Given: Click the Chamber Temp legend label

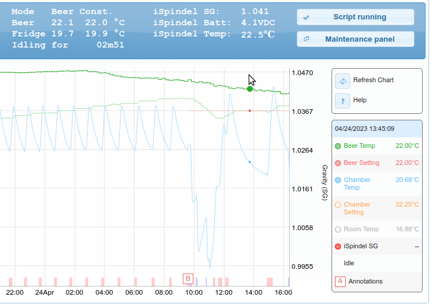Looking at the screenshot, I should [x=357, y=184].
